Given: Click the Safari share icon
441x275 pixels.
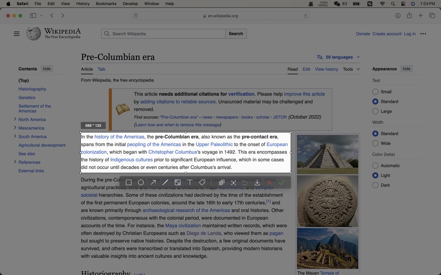Looking at the screenshot, I should (x=409, y=15).
